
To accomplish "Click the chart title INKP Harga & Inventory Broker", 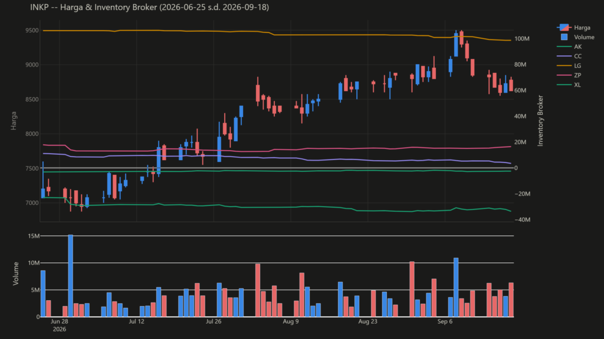I will [149, 7].
